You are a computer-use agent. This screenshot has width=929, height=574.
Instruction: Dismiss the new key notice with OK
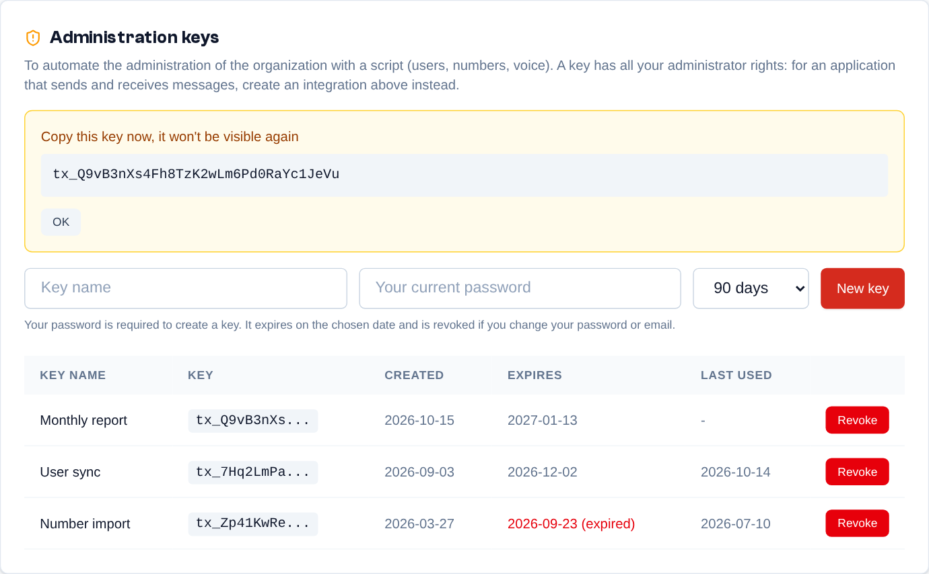point(61,222)
